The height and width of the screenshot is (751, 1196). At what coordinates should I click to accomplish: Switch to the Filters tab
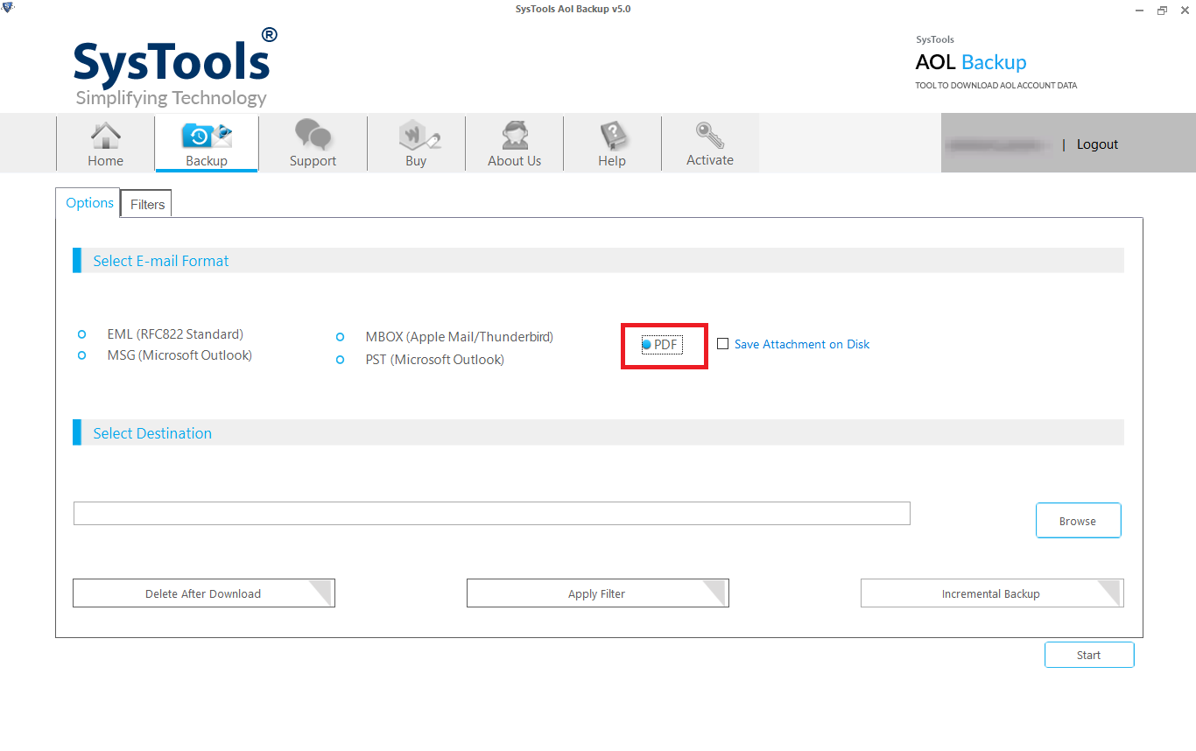click(x=147, y=204)
